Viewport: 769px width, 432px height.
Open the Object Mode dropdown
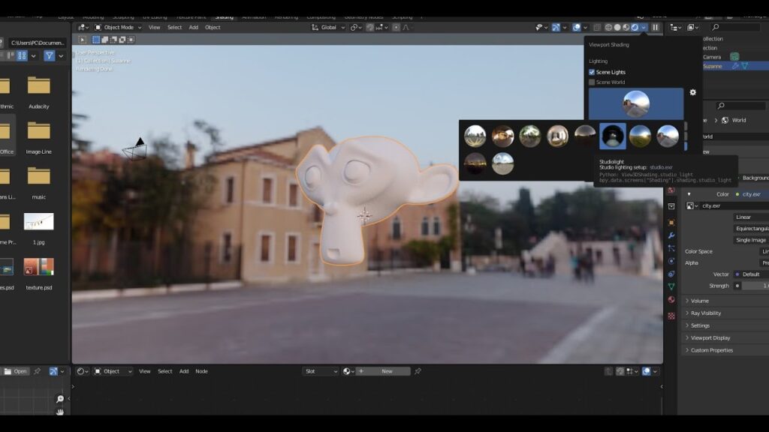tap(118, 28)
